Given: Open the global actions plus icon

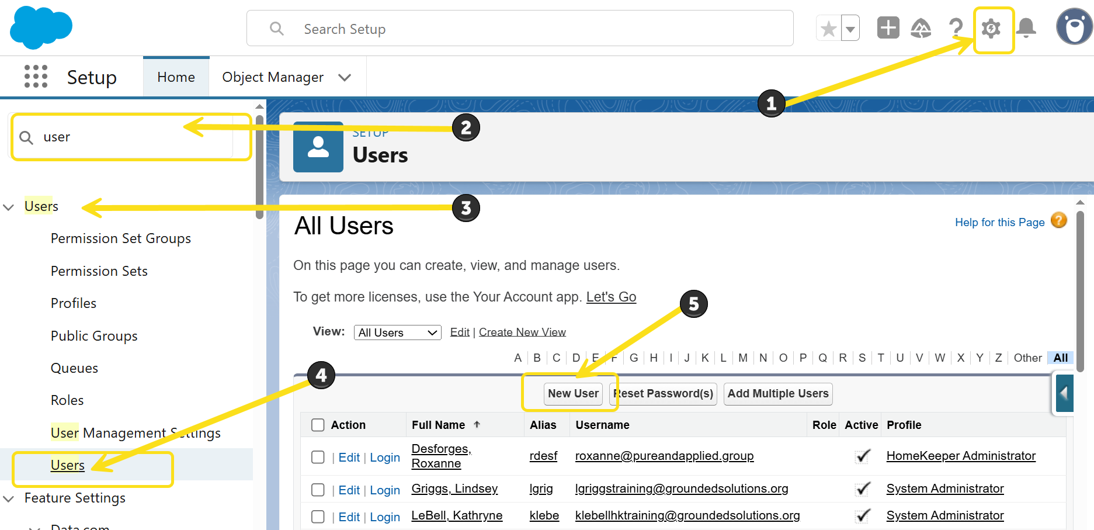Looking at the screenshot, I should (888, 28).
